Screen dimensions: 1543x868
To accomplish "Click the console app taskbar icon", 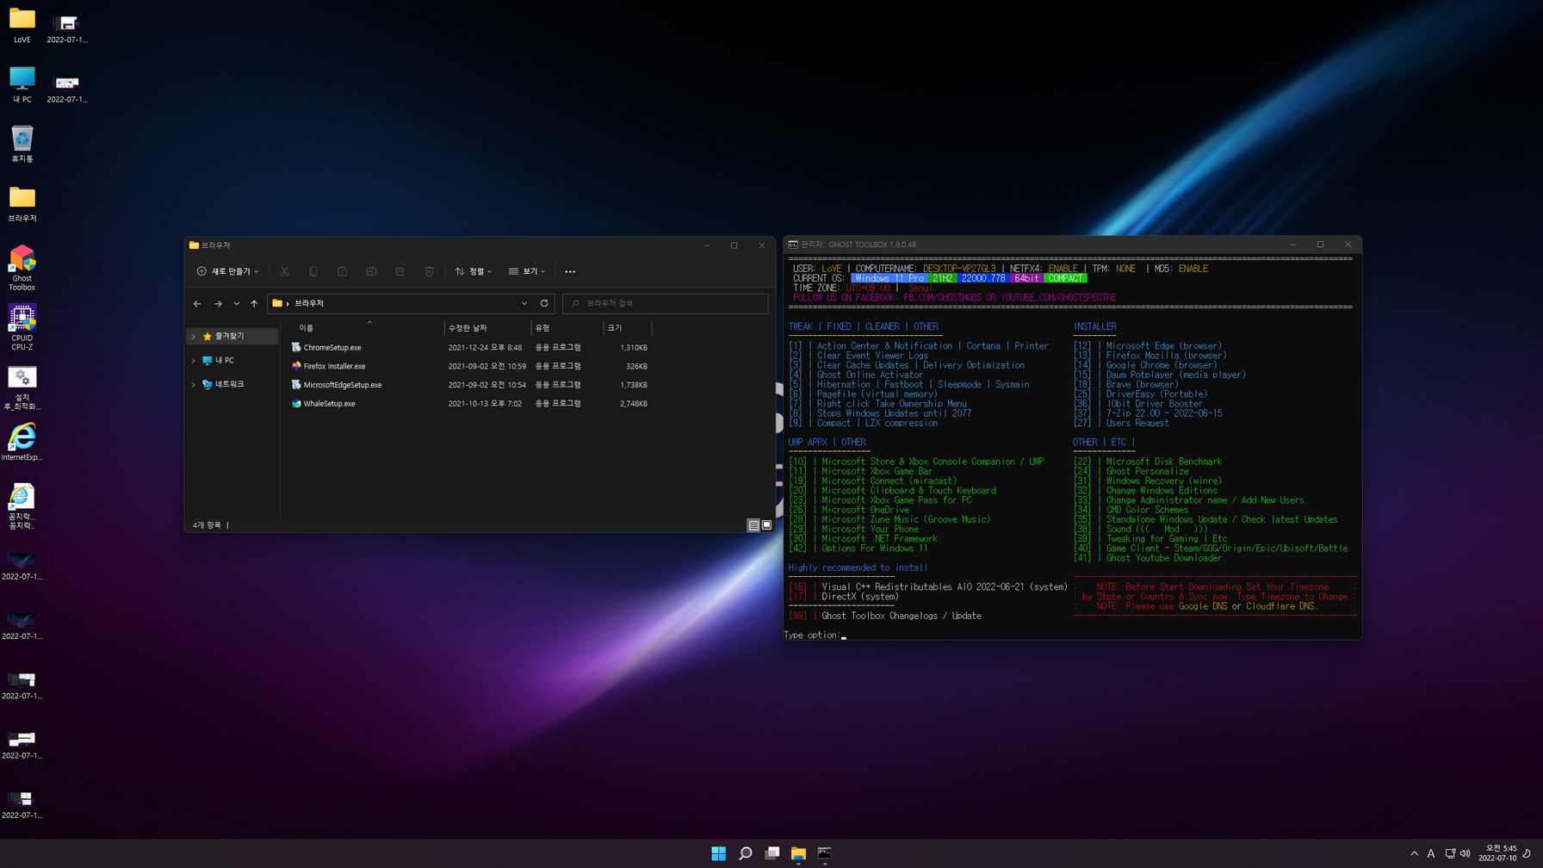I will 825,853.
